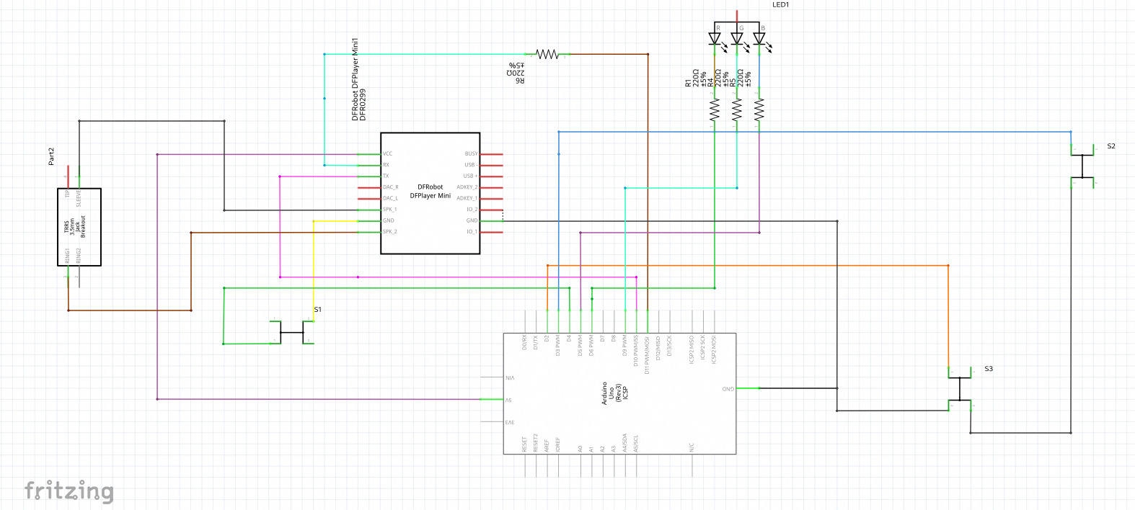Click the ADKEY_1 pin label
Viewport: 1135px width, 510px height.
point(467,199)
